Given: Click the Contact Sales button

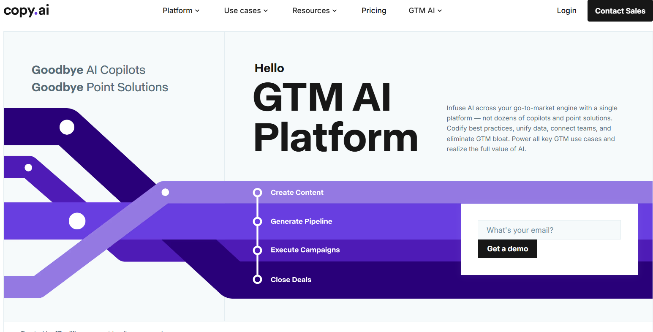Looking at the screenshot, I should (620, 11).
